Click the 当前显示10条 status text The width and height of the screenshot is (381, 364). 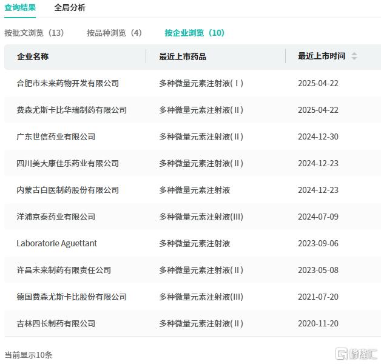[29, 355]
